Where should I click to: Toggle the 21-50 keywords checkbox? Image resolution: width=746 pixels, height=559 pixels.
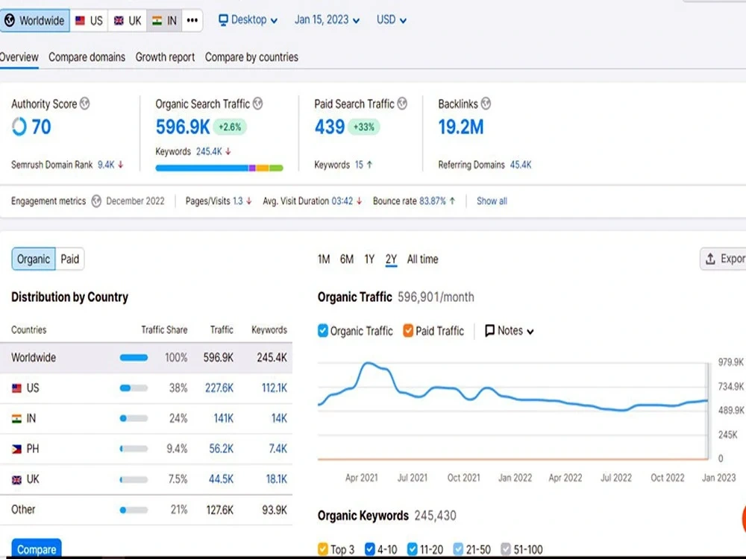(x=458, y=549)
